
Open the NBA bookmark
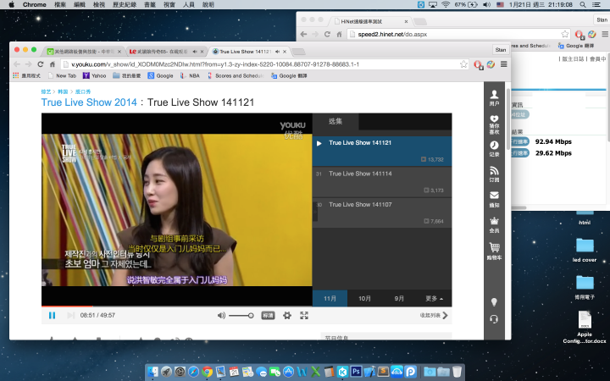(x=190, y=76)
